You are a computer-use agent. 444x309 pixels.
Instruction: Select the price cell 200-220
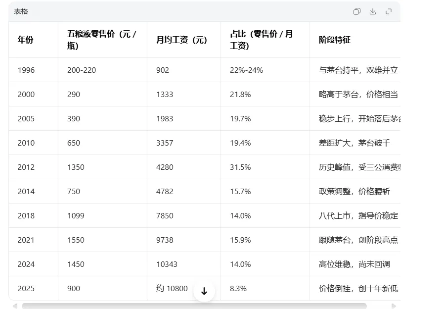click(102, 70)
